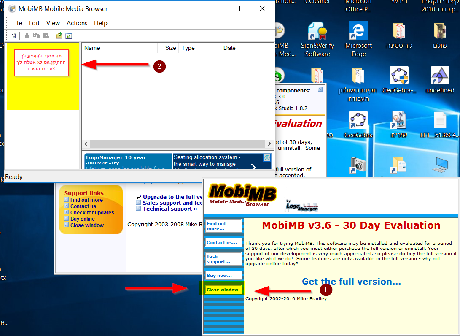Open Microsoft Edge desktop shortcut

pyautogui.click(x=358, y=39)
